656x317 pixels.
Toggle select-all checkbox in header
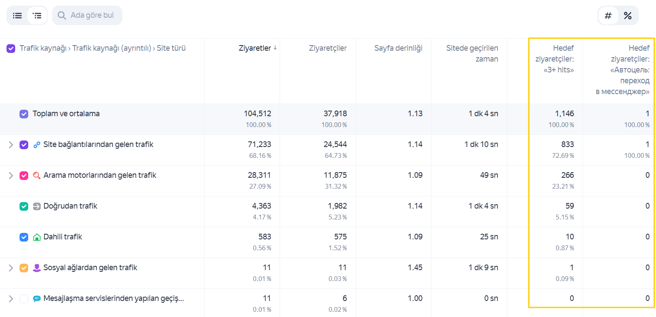pyautogui.click(x=11, y=49)
